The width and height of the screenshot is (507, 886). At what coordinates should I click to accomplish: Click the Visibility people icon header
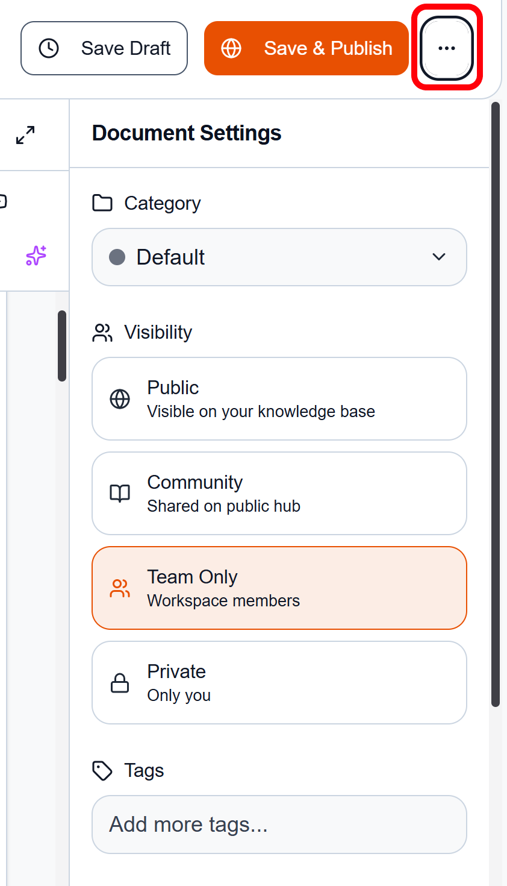tap(102, 332)
